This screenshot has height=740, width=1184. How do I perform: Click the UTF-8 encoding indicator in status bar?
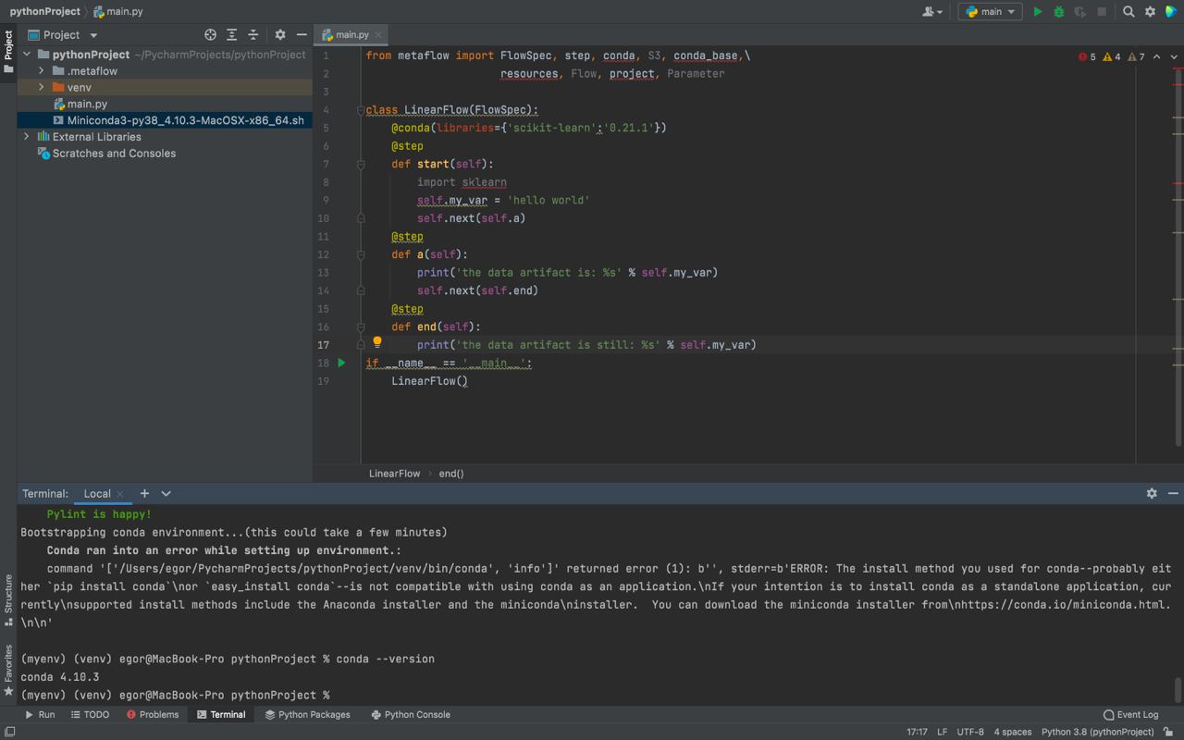tap(970, 731)
